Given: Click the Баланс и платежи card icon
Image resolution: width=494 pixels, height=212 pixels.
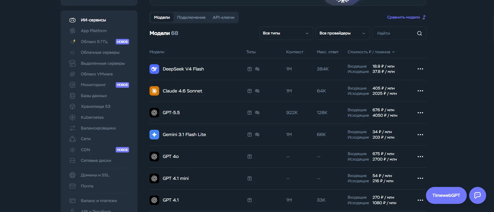Looking at the screenshot, I should [x=73, y=201].
